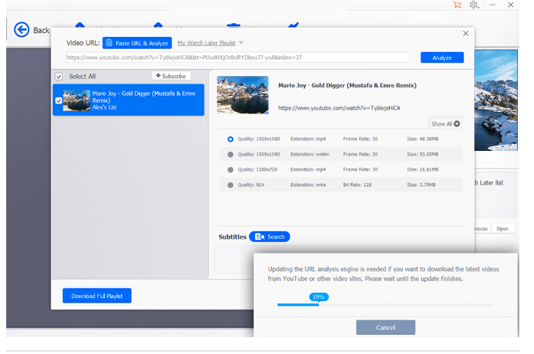Click Download Full Playlist

point(97,296)
